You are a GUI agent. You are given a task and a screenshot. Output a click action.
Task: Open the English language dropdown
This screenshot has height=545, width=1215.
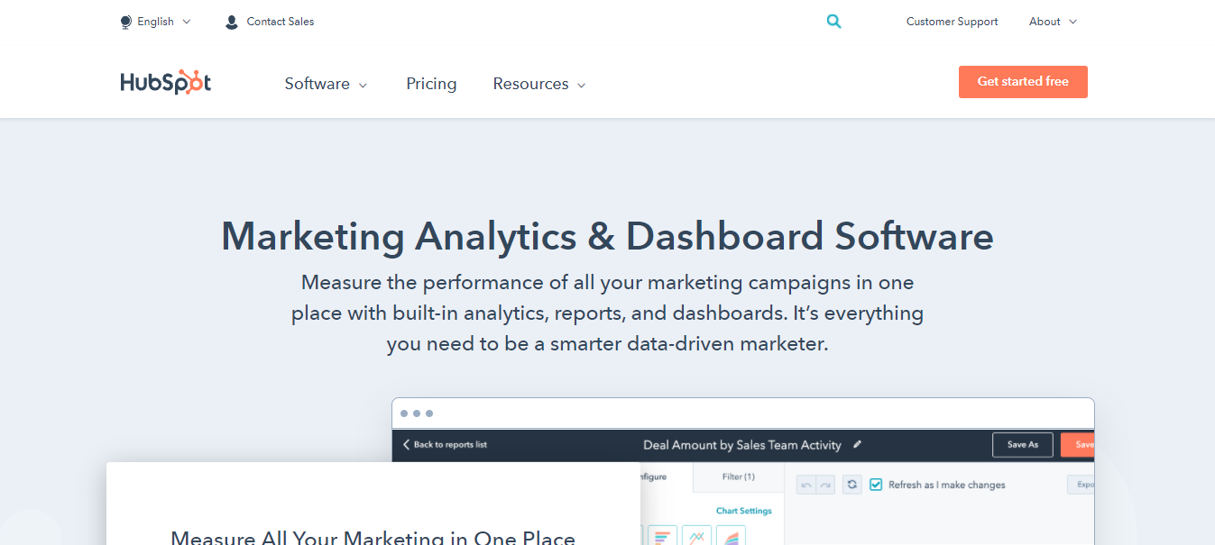[164, 22]
